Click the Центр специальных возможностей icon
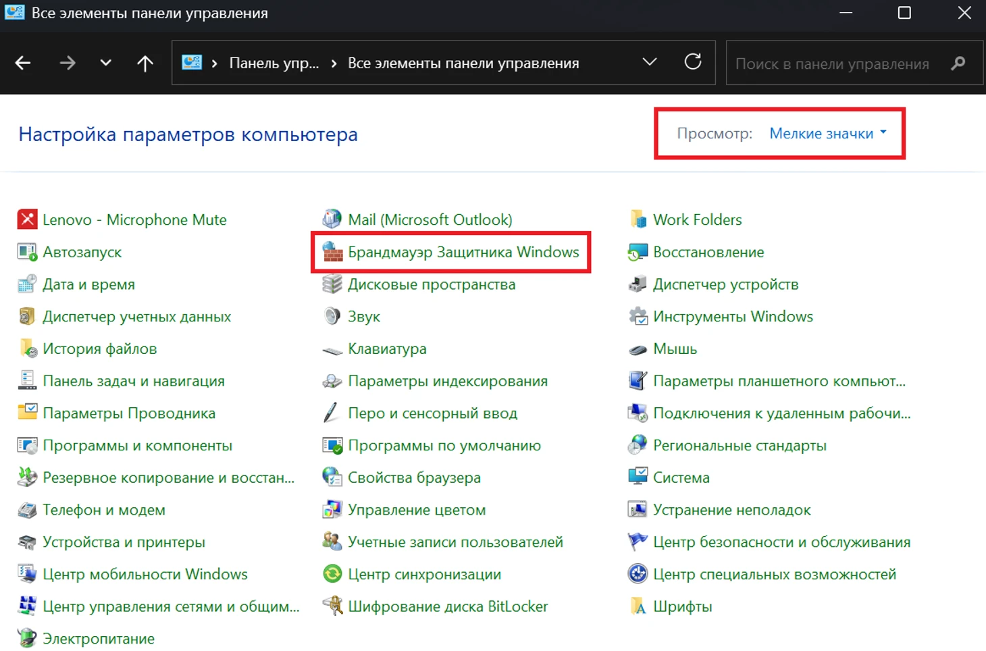The image size is (986, 651). (638, 574)
